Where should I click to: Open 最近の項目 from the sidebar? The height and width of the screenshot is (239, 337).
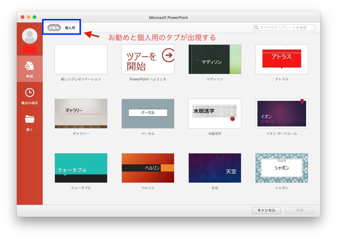[29, 95]
